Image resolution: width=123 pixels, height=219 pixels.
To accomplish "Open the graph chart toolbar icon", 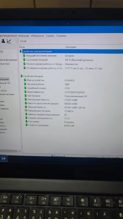I will pyautogui.click(x=9, y=41).
